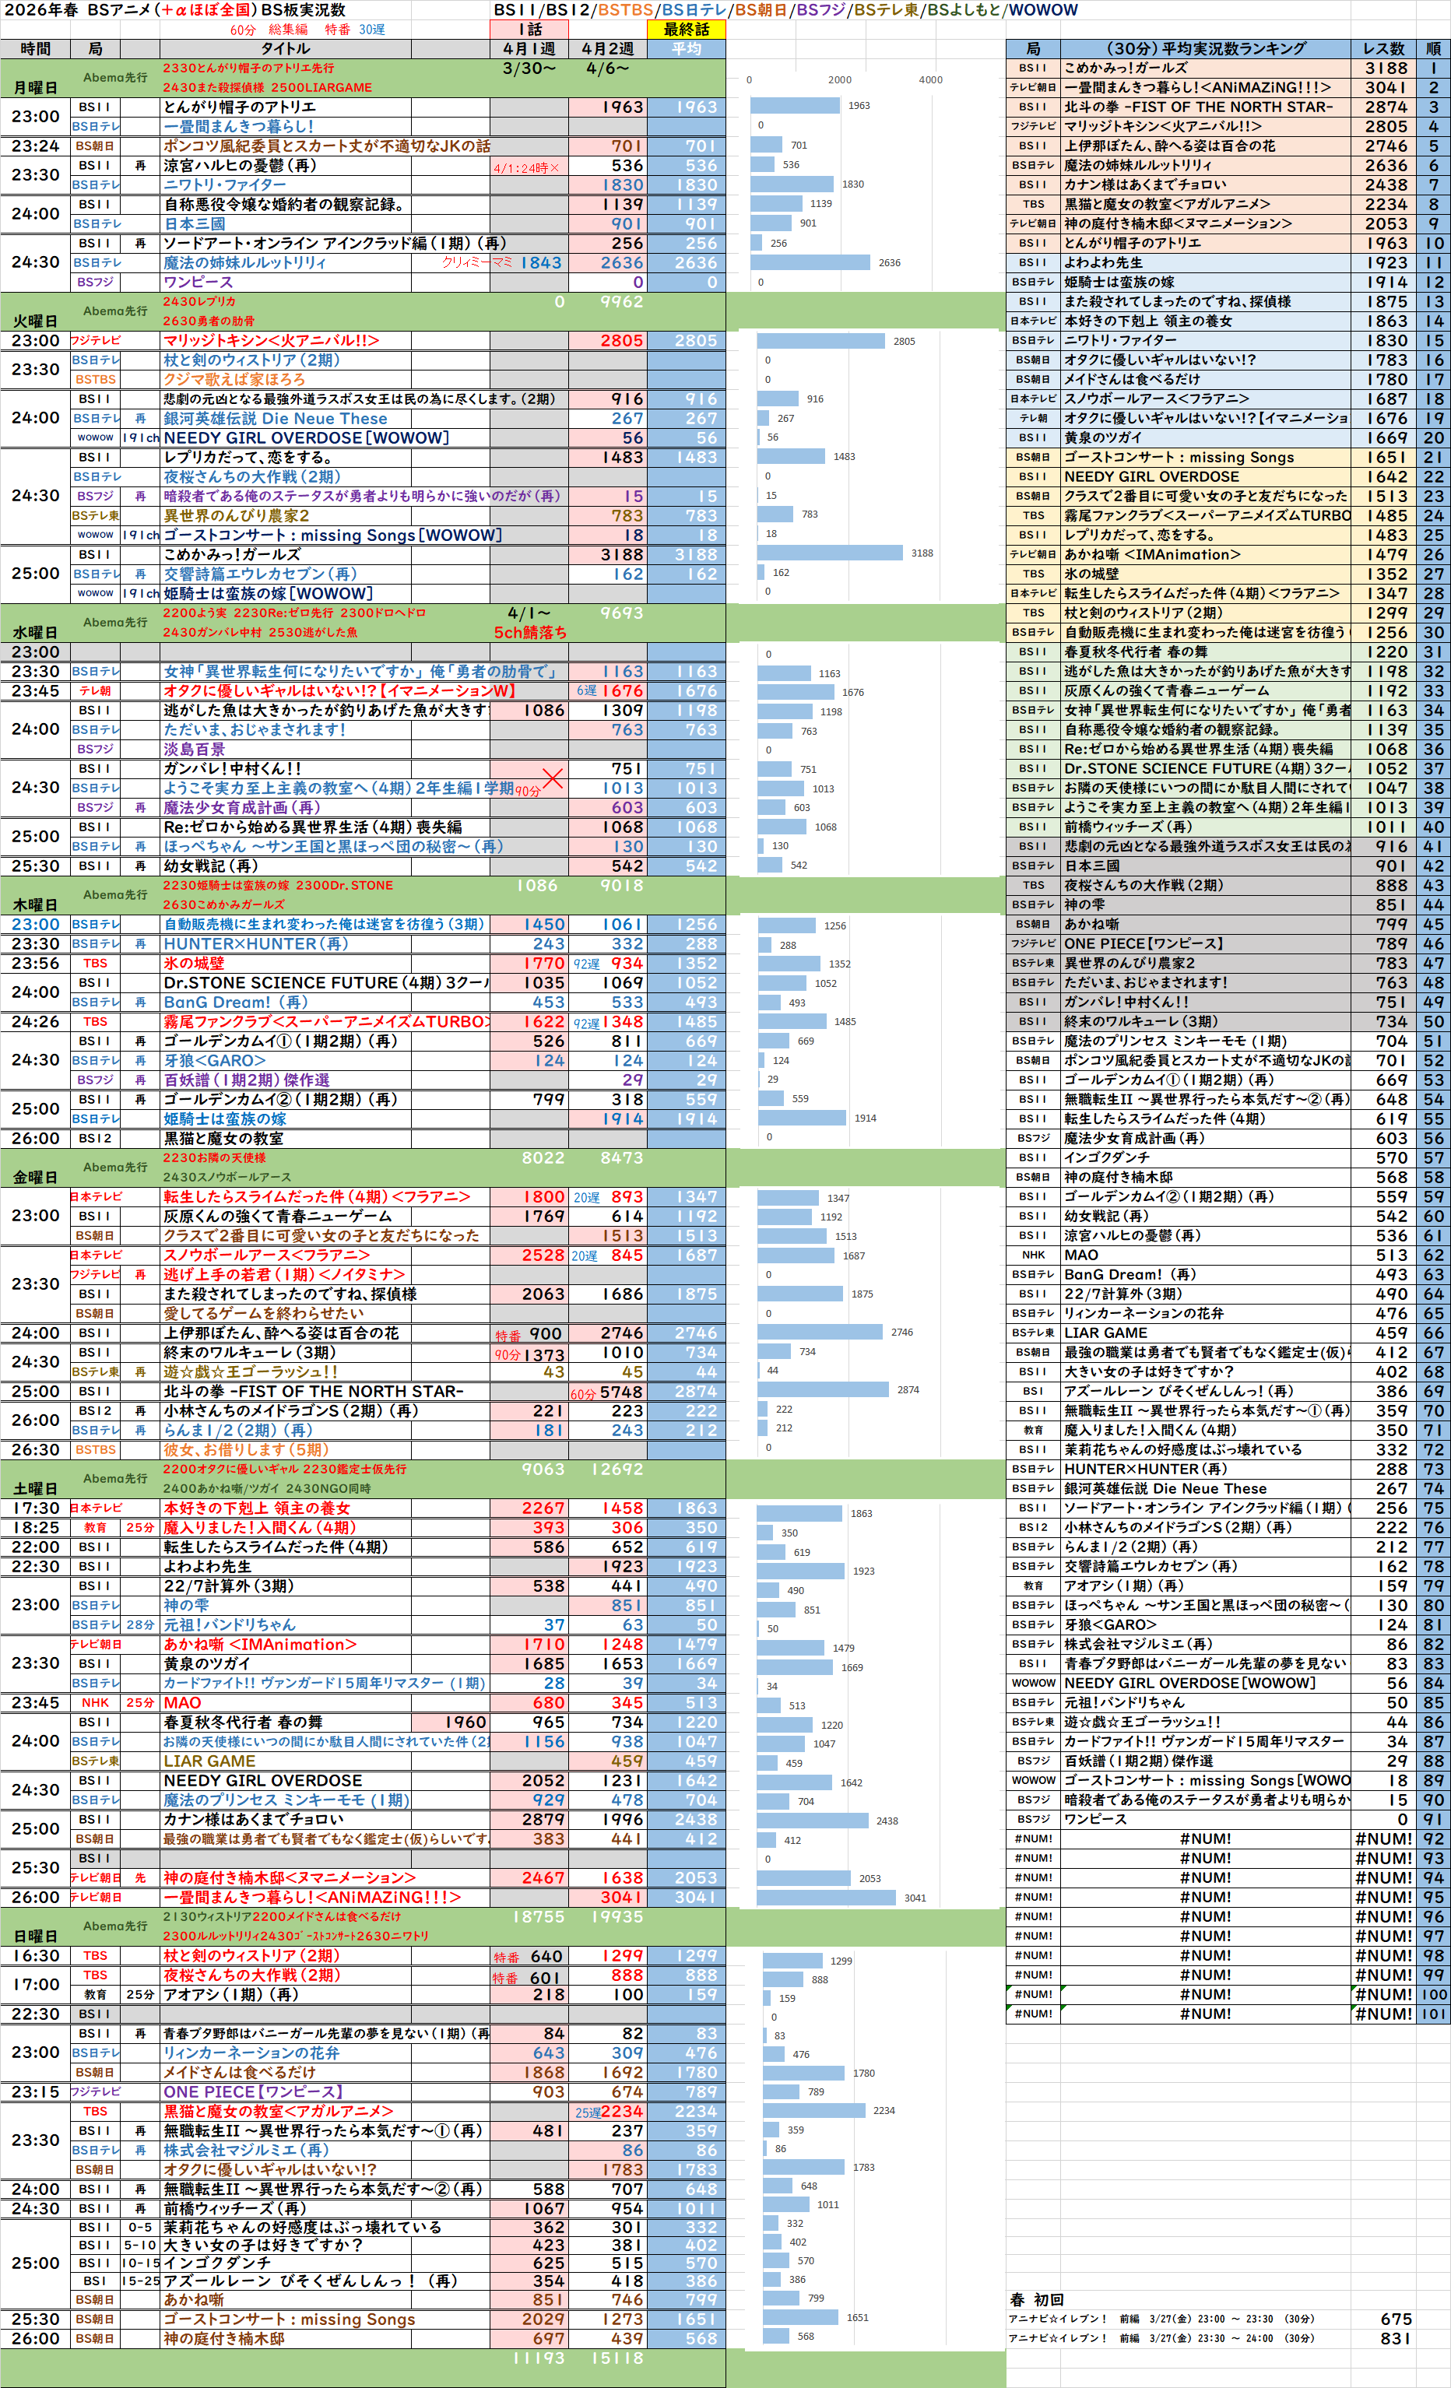Select the 831 value at bottom right
The image size is (1451, 2388).
click(x=1395, y=2338)
